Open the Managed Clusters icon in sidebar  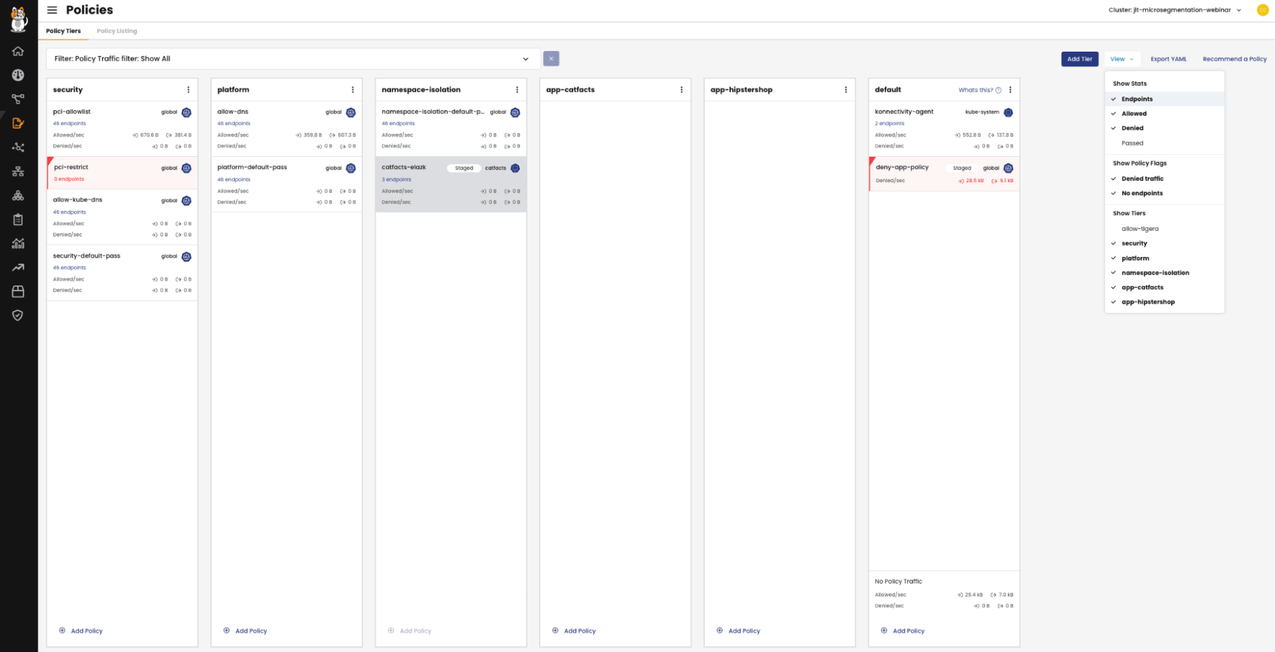(18, 196)
